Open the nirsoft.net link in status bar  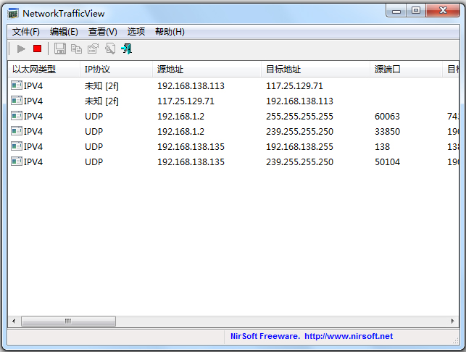tap(349, 336)
